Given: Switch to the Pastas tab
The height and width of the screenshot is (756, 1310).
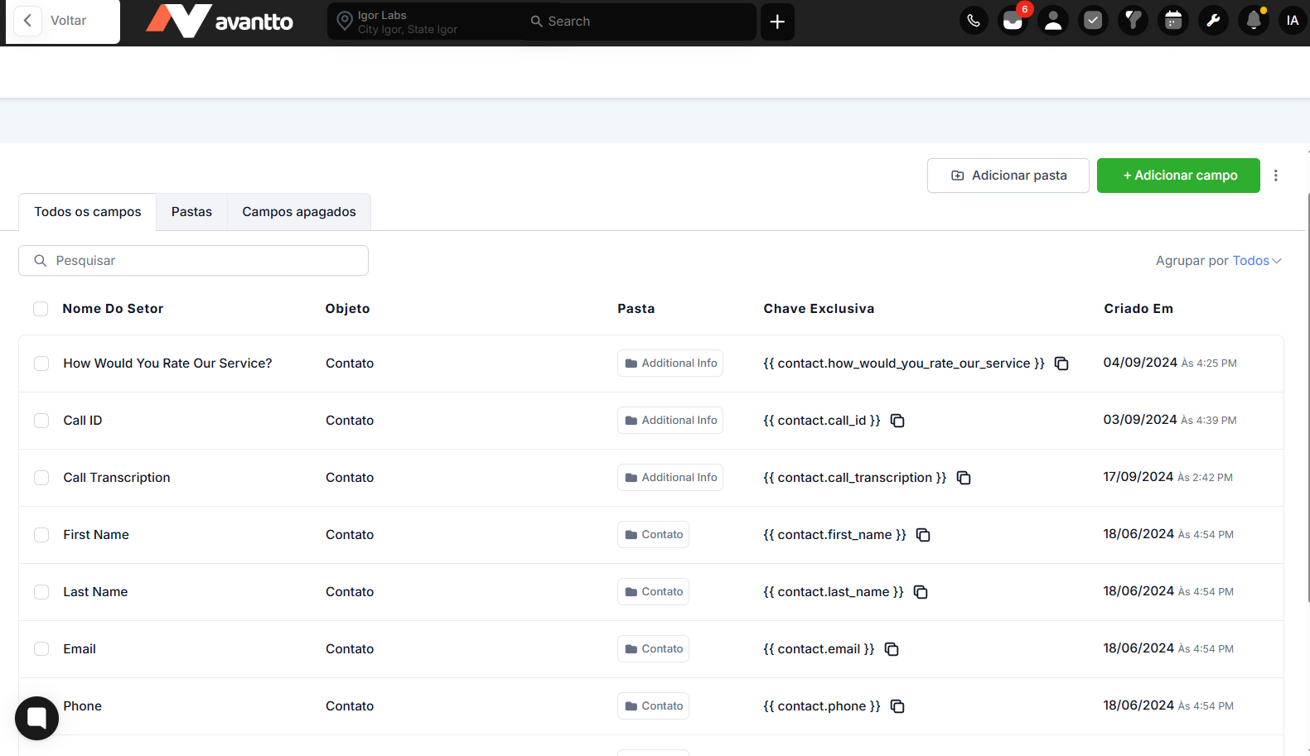Looking at the screenshot, I should (191, 212).
